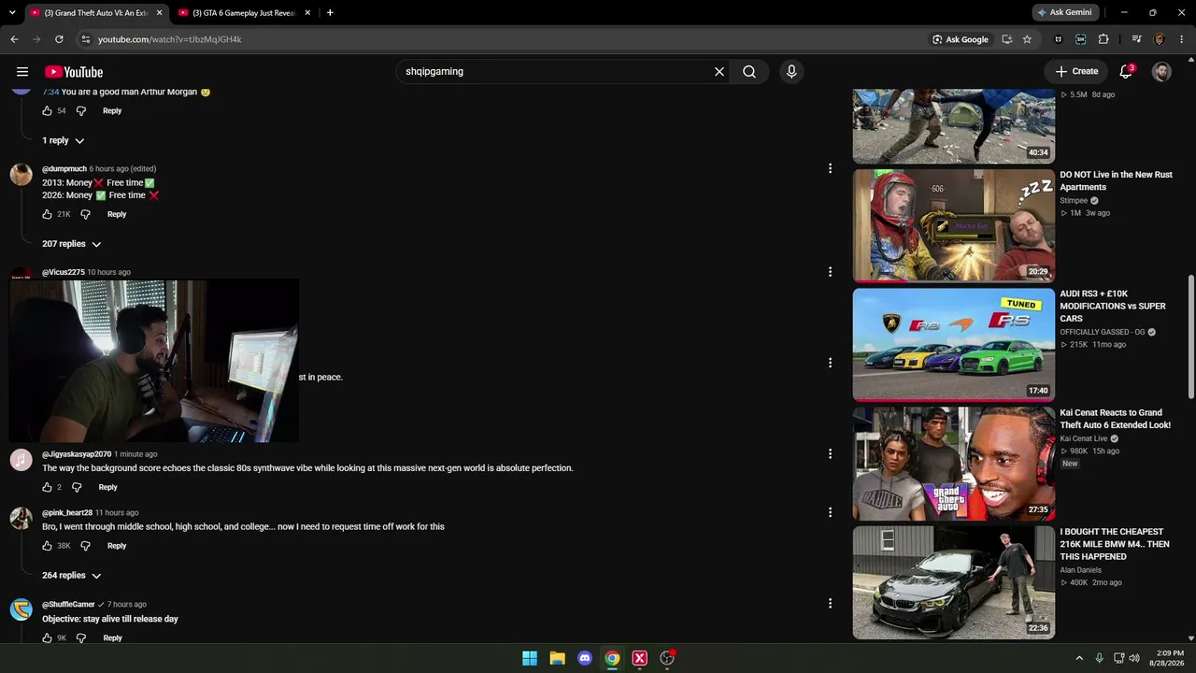Open the @Vicus2275 channel link
The image size is (1196, 673).
coord(64,272)
